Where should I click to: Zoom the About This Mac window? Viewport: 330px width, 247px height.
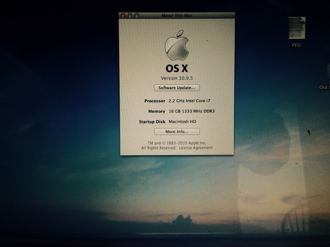coord(137,16)
